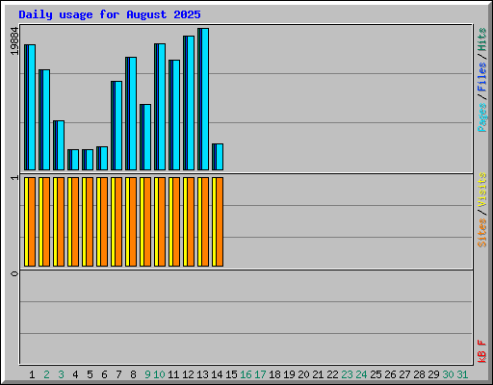The image size is (493, 385).
Task: Click day label 21 on x-axis
Action: tap(318, 374)
